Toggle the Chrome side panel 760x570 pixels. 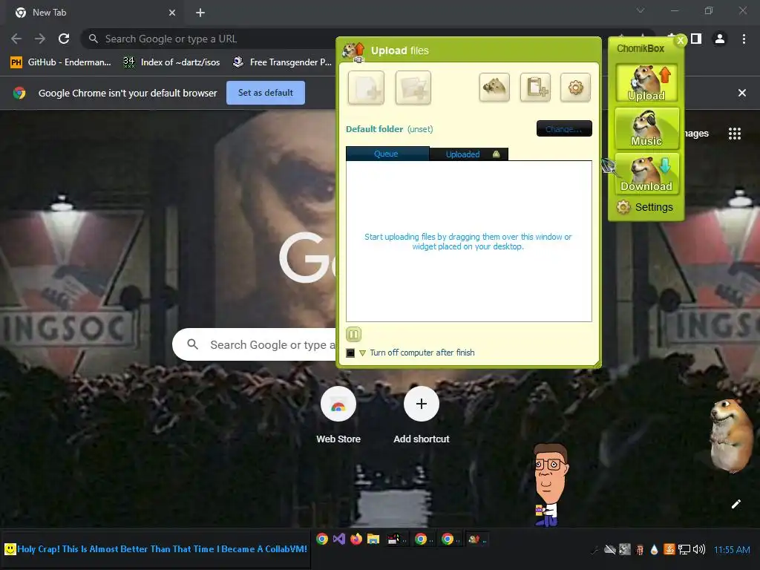point(696,39)
